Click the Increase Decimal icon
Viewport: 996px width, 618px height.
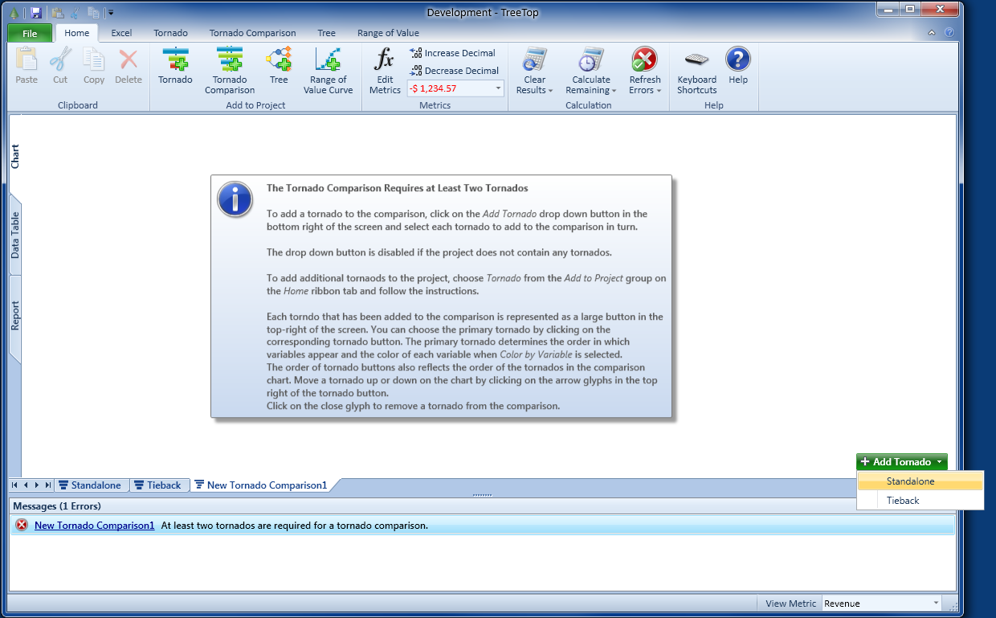tap(416, 53)
